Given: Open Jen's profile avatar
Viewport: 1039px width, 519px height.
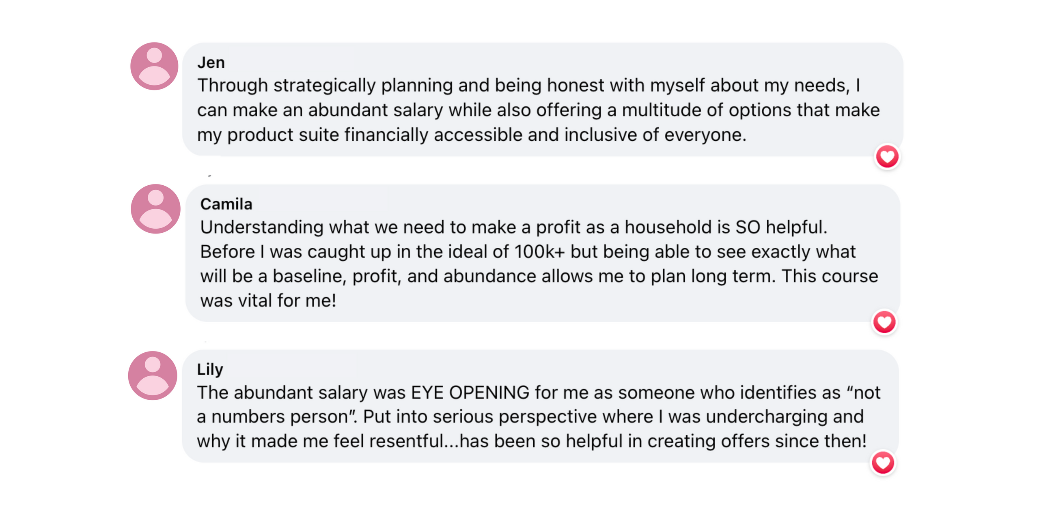Looking at the screenshot, I should click(x=154, y=66).
